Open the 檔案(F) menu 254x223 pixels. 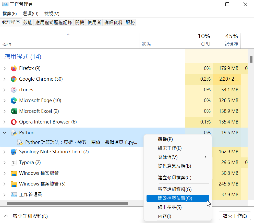pyautogui.click(x=9, y=14)
